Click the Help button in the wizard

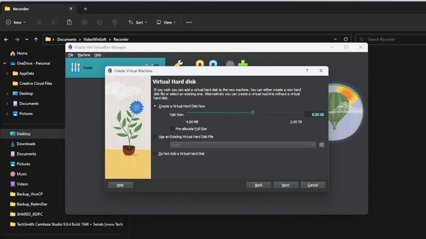click(x=120, y=185)
